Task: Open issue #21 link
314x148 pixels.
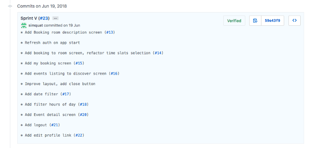Action: 55,125
